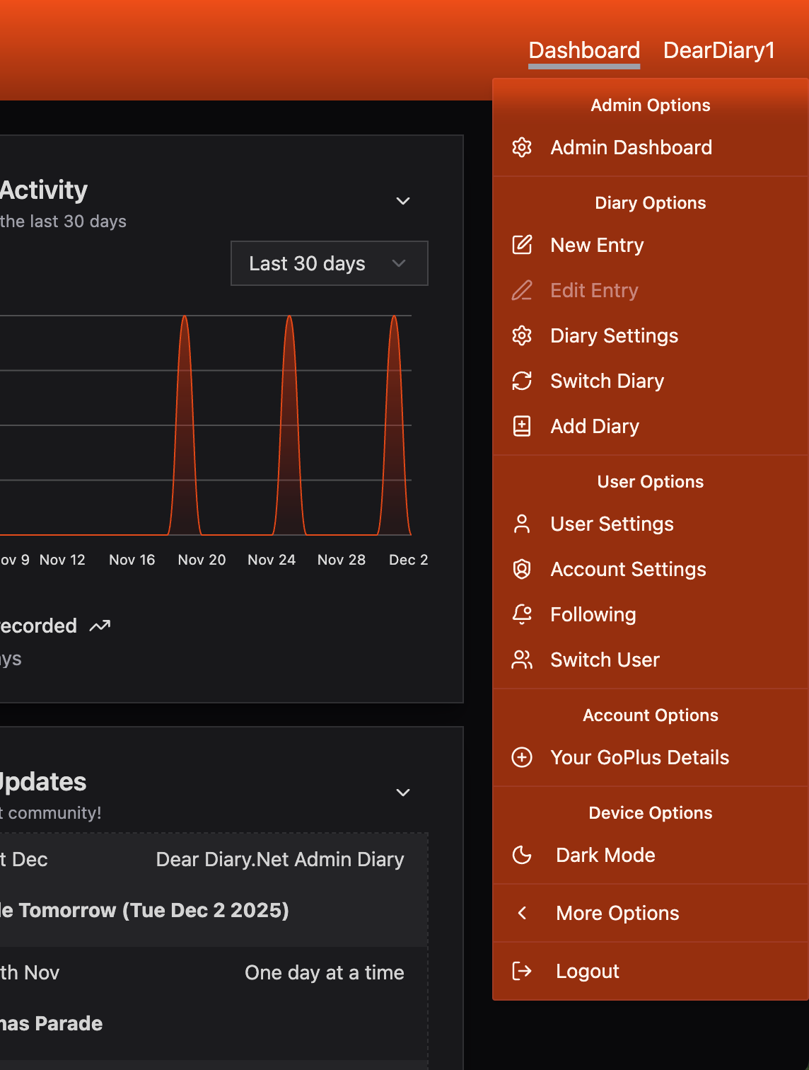Screen dimensions: 809x1070
Task: Click the Switch User people icon
Action: [522, 660]
